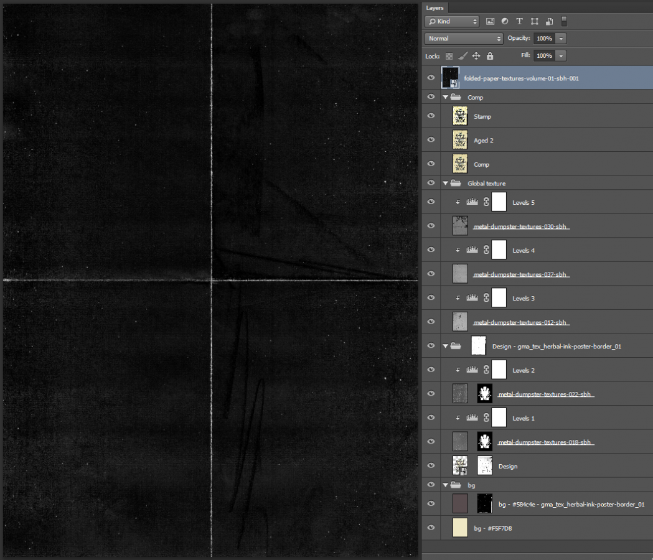Enable Lock transparent pixels
Viewport: 653px width, 560px height.
(449, 55)
